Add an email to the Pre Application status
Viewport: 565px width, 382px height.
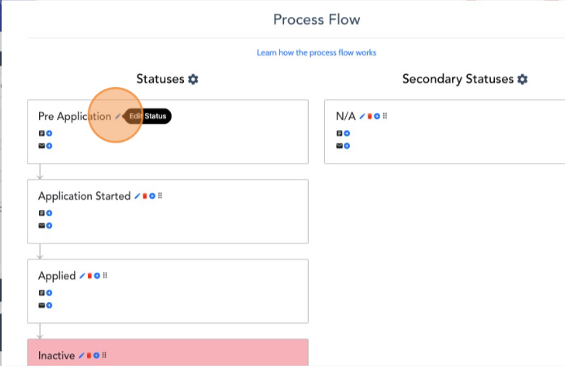pos(49,146)
